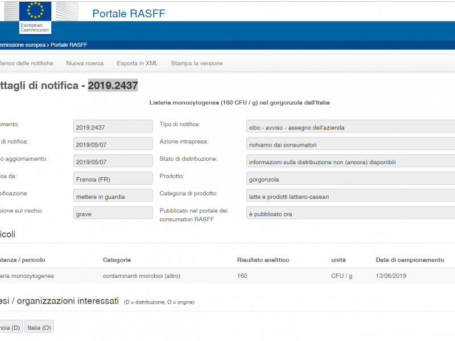Screen dimensions: 455x341
Task: Click the 'latte e prodotti lattiero-caseari' field
Action: pos(350,196)
